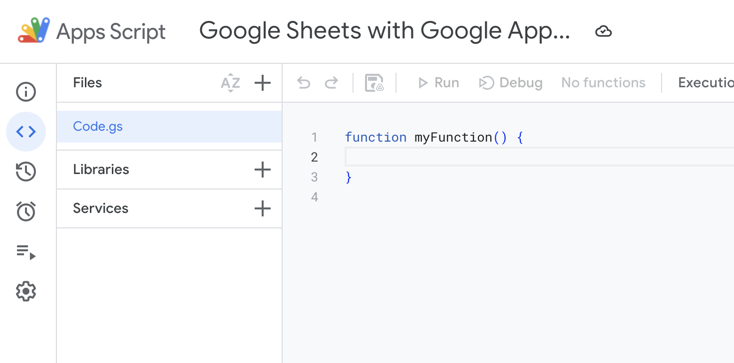Click the Services section label

click(x=100, y=208)
